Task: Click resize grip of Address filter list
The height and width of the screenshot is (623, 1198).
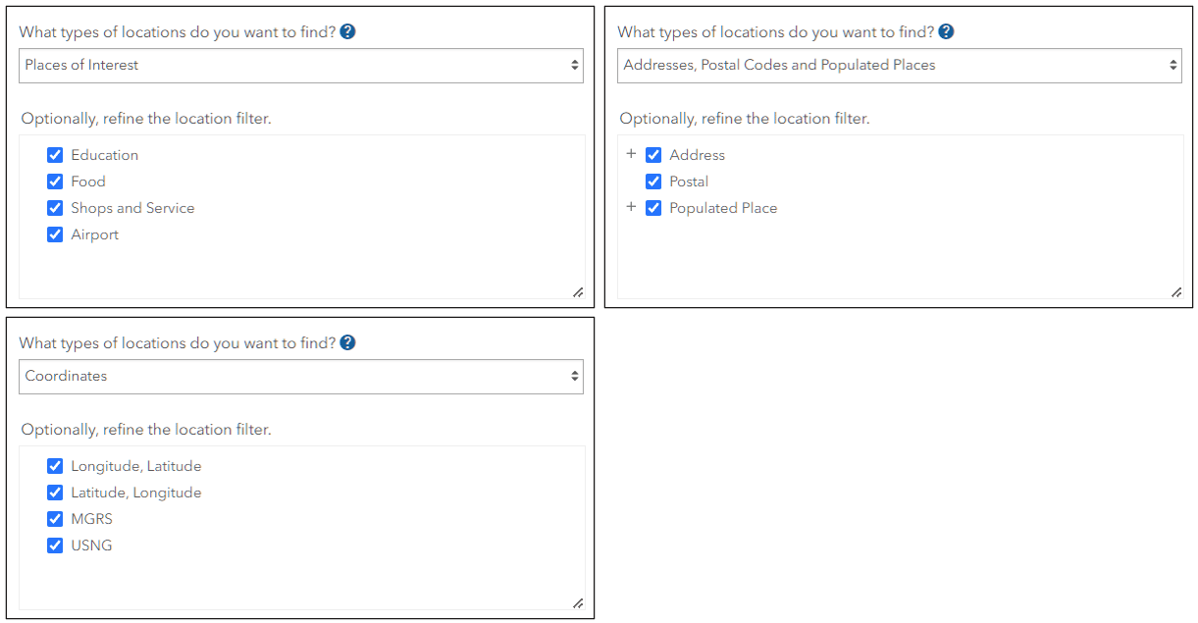Action: point(1175,291)
